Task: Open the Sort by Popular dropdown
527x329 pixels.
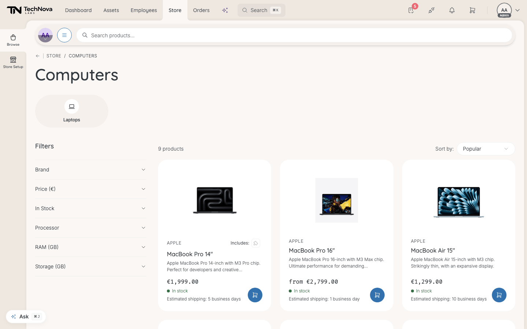Action: (x=486, y=149)
